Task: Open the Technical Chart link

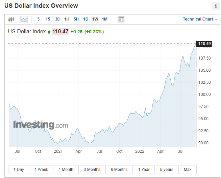Action: click(x=200, y=19)
